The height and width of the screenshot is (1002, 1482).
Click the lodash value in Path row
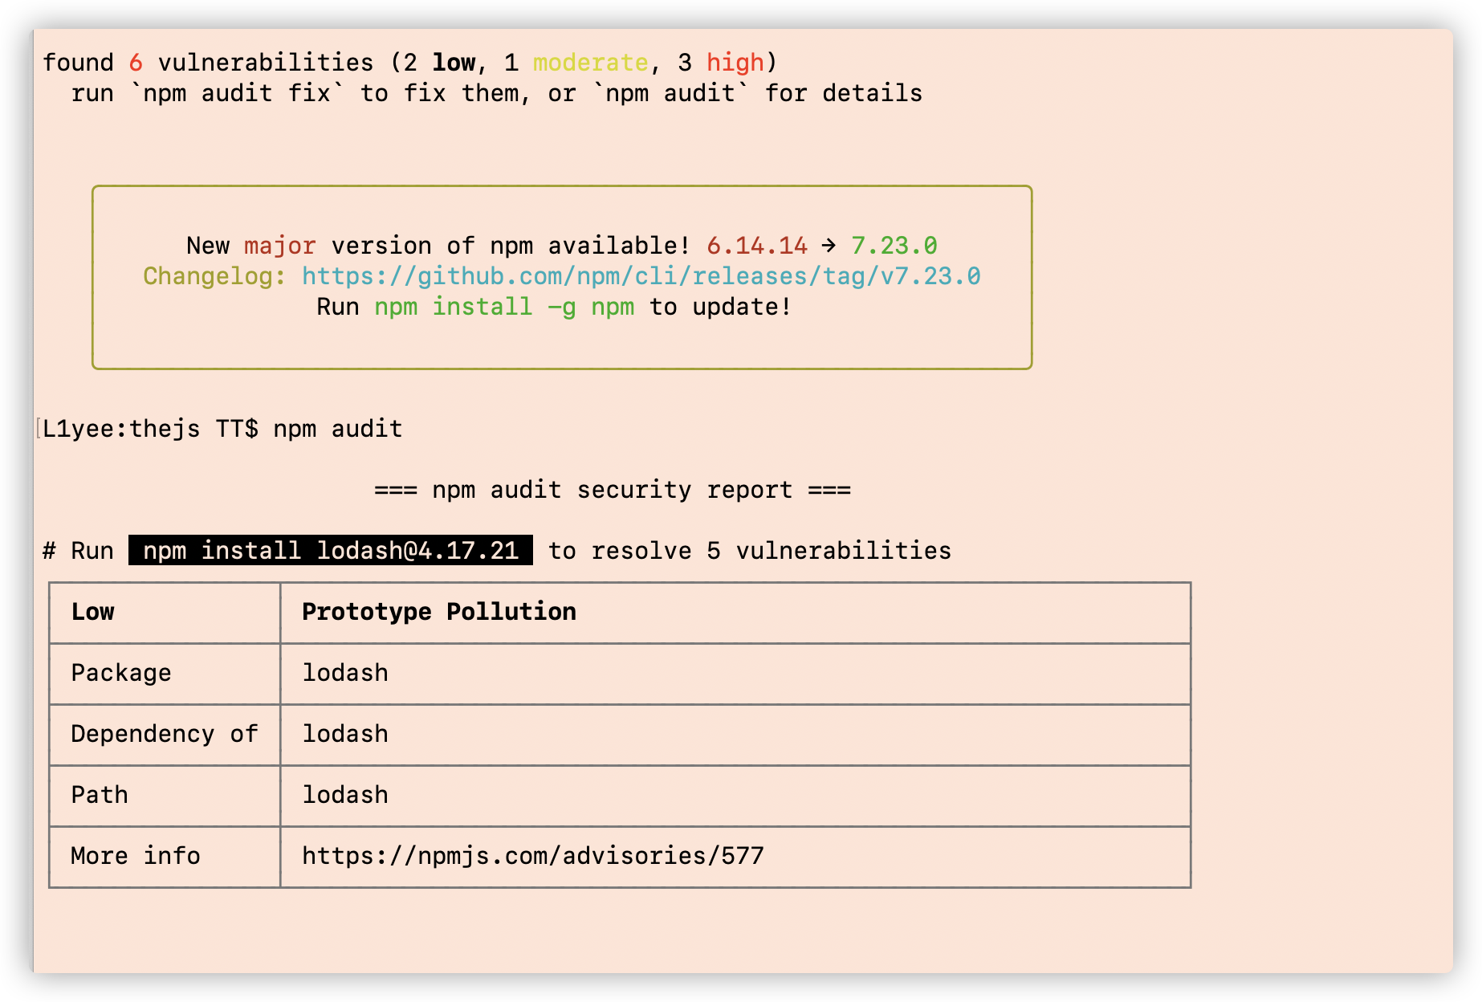(x=345, y=795)
